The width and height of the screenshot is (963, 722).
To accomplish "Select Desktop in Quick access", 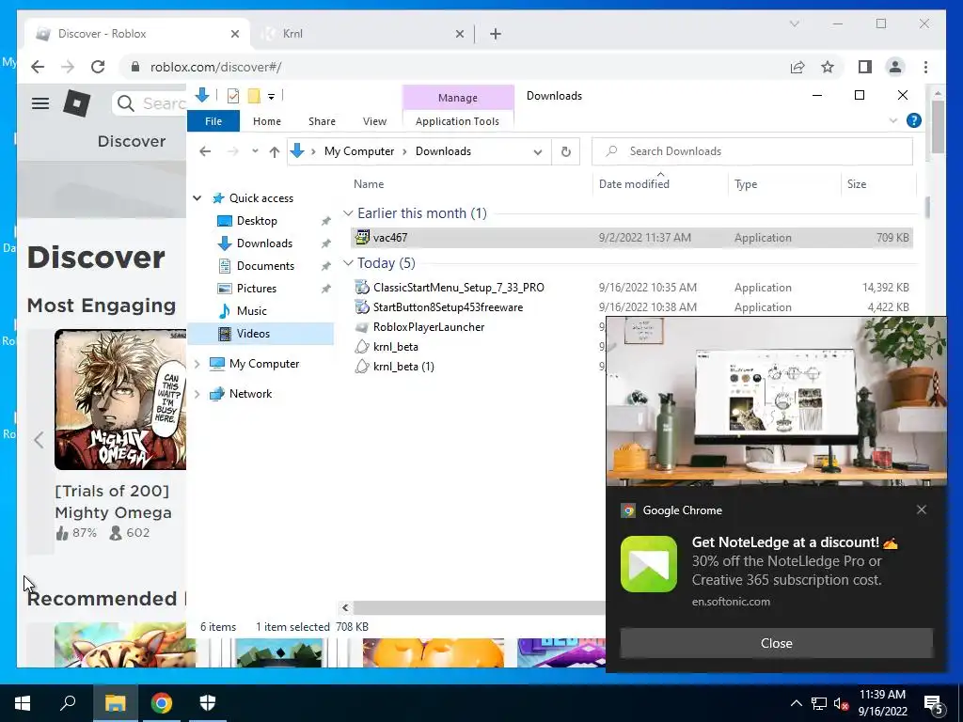I will [x=257, y=220].
